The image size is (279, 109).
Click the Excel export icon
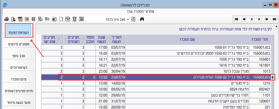[x=27, y=19]
